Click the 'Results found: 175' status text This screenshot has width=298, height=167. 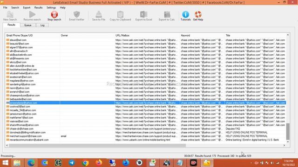pyautogui.click(x=205, y=156)
